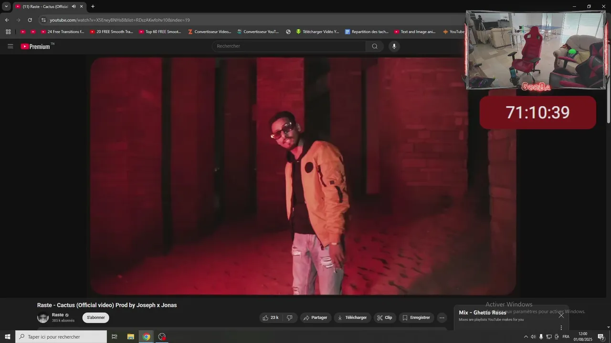This screenshot has width=611, height=343.
Task: Open the Text and Image ani... bookmark
Action: tap(415, 32)
